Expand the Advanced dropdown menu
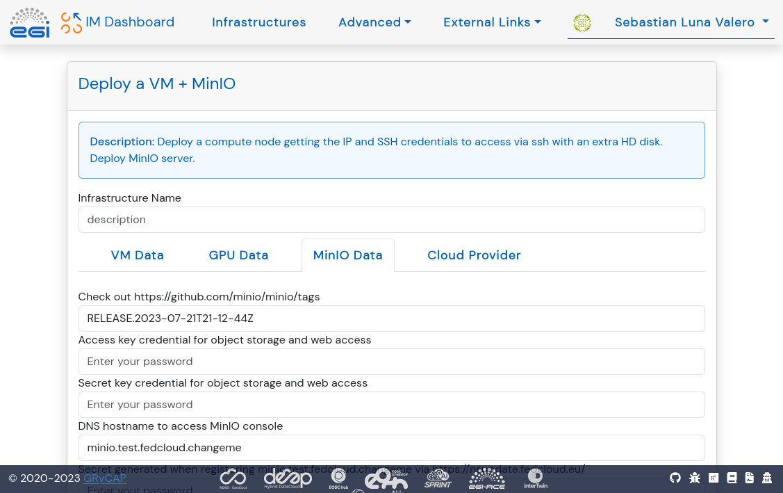This screenshot has height=493, width=783. 374,22
